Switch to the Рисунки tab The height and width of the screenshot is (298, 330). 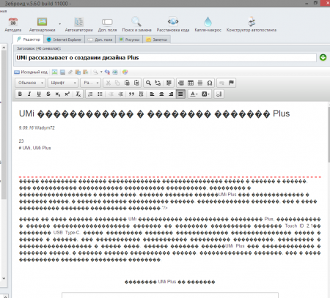pos(129,40)
